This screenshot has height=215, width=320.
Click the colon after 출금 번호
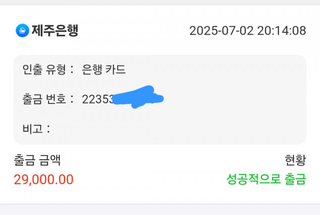click(72, 99)
